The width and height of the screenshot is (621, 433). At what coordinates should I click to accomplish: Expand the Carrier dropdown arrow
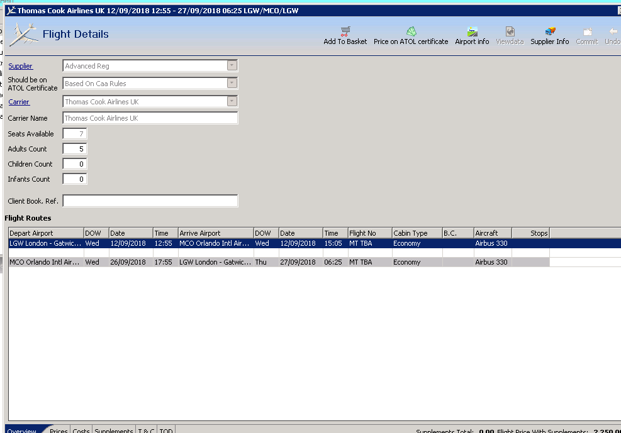point(232,101)
